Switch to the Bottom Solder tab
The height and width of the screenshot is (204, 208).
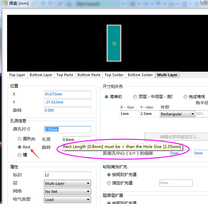coord(140,75)
